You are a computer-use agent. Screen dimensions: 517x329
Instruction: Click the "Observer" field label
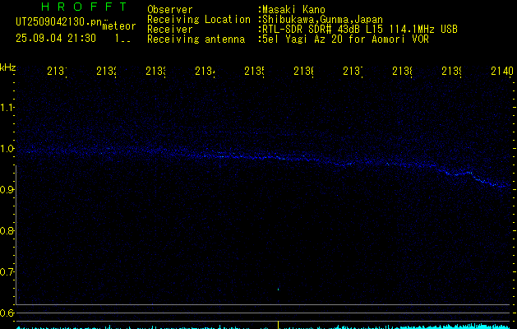tap(170, 10)
